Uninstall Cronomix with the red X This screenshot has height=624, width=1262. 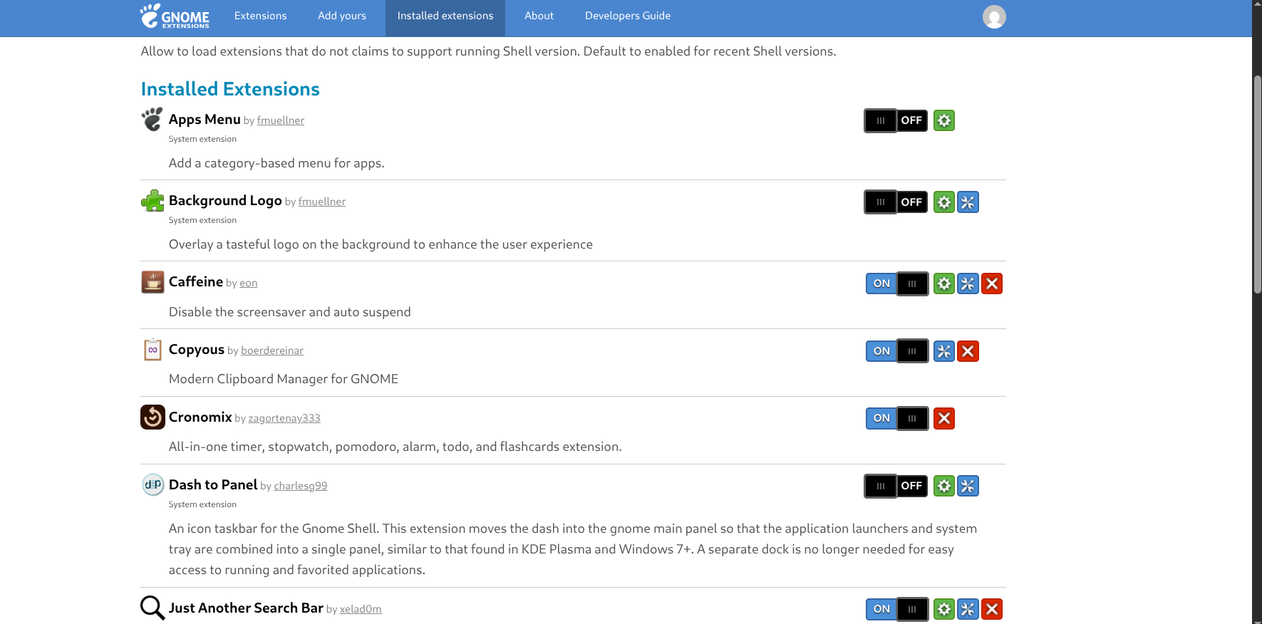click(944, 418)
